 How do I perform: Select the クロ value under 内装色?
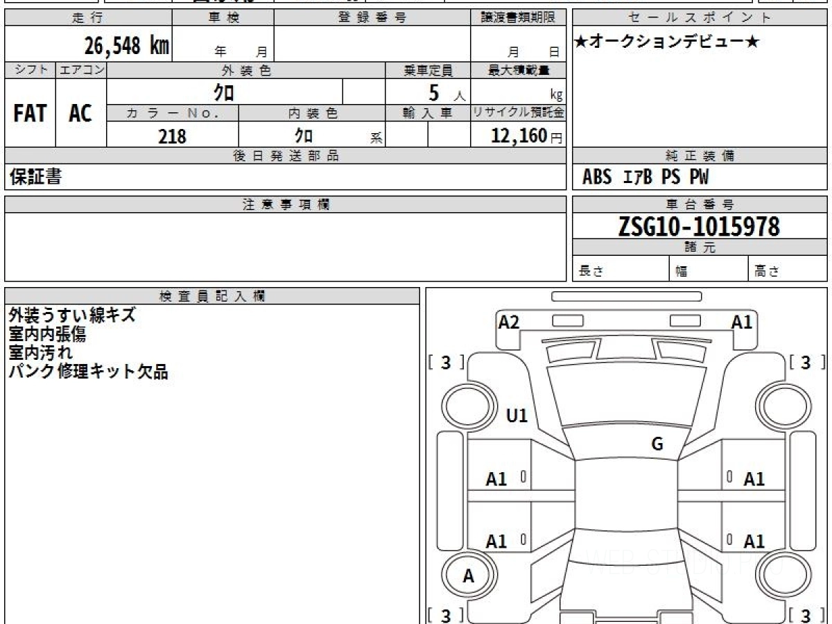303,135
